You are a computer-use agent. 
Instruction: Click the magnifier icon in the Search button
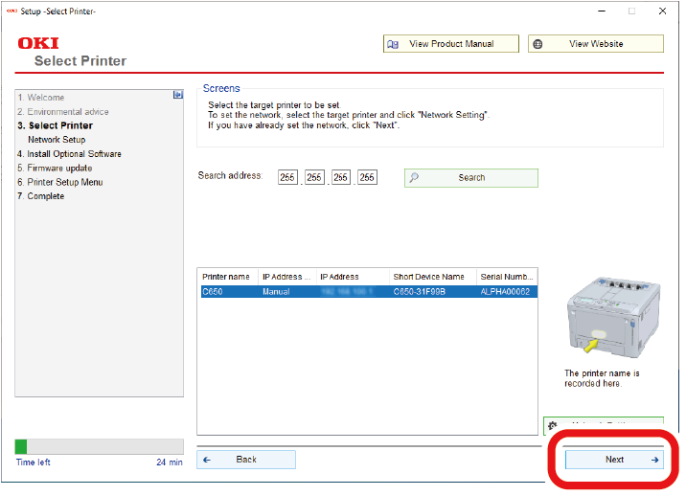pyautogui.click(x=414, y=178)
